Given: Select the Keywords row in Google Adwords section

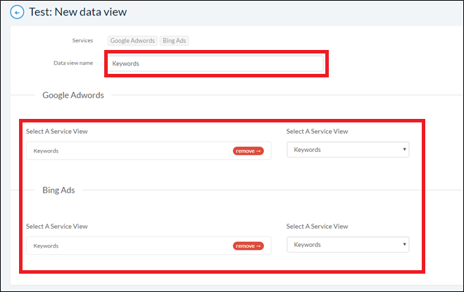Looking at the screenshot, I should (x=149, y=151).
